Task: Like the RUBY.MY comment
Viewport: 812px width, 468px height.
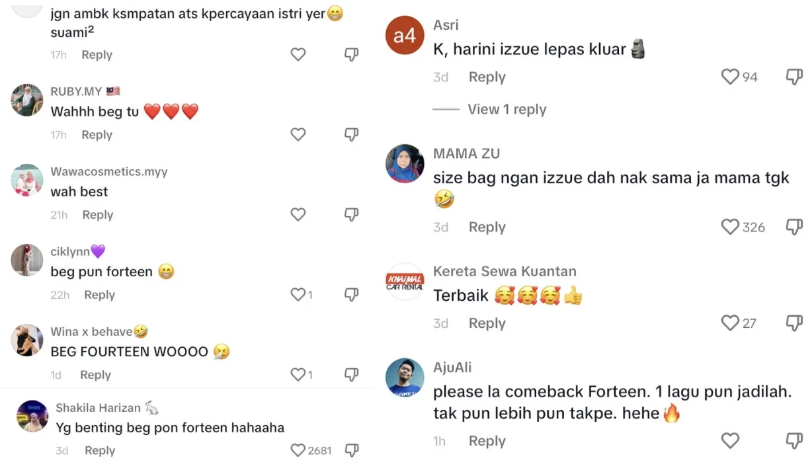Action: coord(298,135)
